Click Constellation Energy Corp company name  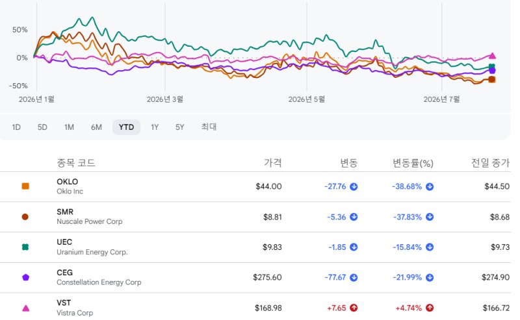click(99, 282)
